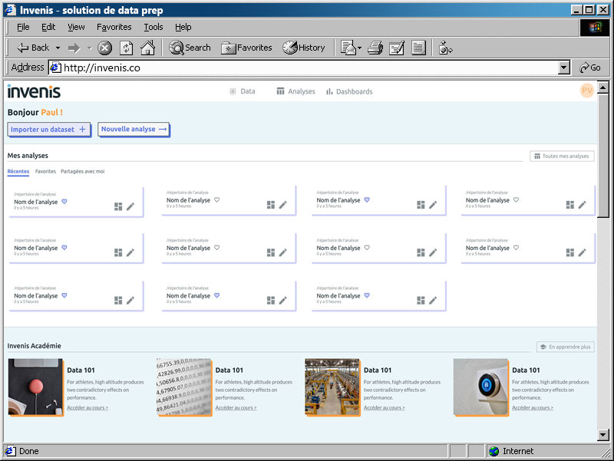Toggle favorite heart on third middle-row analysis
Screen dimensions: 614x461
[x=367, y=248]
